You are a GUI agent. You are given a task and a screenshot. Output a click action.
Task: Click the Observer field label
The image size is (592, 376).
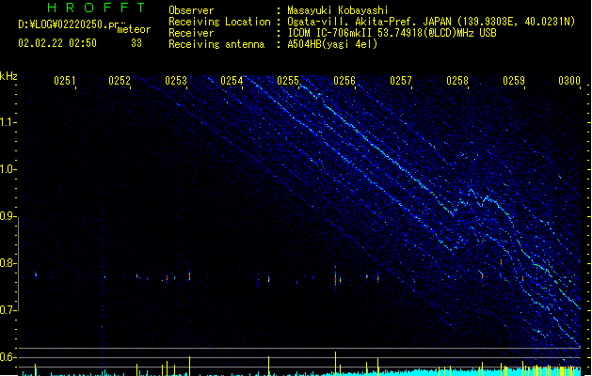[191, 10]
